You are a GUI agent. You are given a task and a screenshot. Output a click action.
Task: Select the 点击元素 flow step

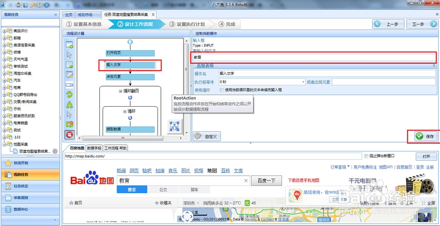click(x=130, y=77)
